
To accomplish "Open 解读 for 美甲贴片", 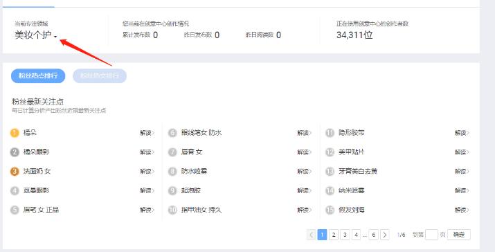I will [462, 152].
